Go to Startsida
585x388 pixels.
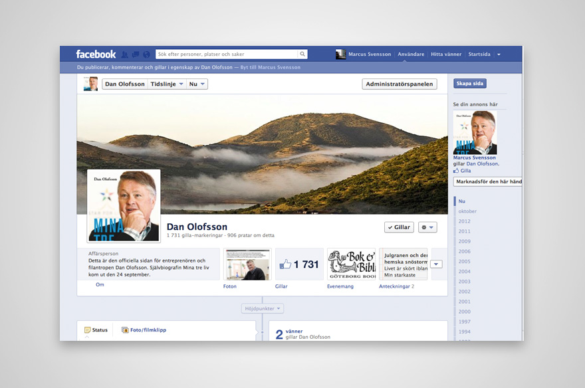479,54
